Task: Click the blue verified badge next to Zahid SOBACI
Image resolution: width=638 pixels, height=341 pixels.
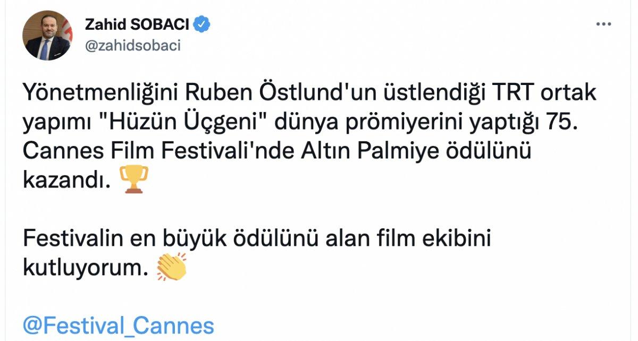Action: (x=201, y=23)
